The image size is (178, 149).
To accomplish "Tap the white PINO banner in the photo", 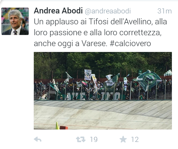I will coord(88,75).
